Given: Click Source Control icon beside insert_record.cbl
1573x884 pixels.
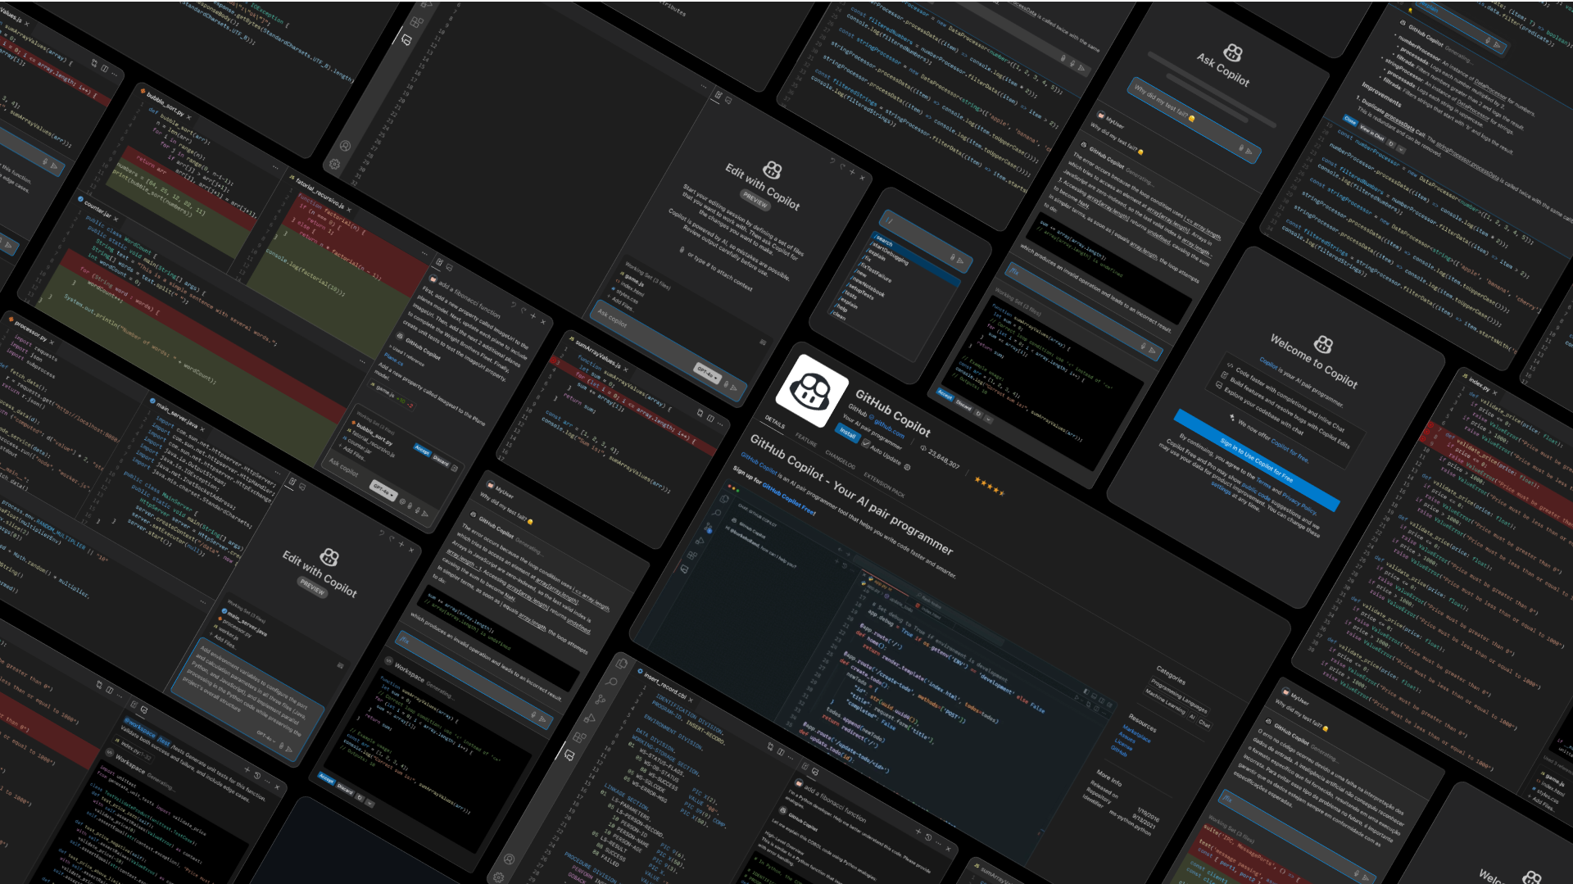Looking at the screenshot, I should pyautogui.click(x=601, y=700).
